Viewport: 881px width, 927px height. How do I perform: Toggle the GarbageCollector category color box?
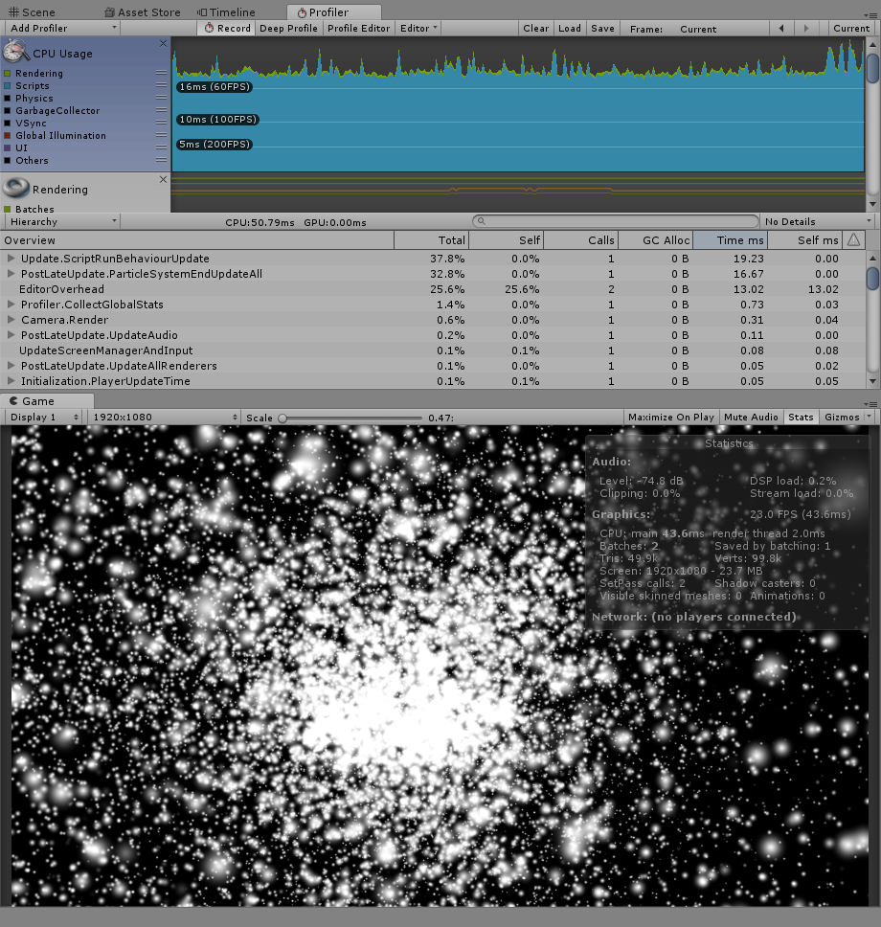[8, 110]
